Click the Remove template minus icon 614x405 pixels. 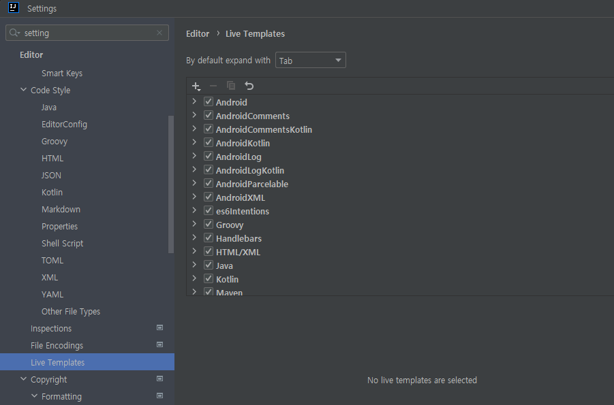click(213, 86)
